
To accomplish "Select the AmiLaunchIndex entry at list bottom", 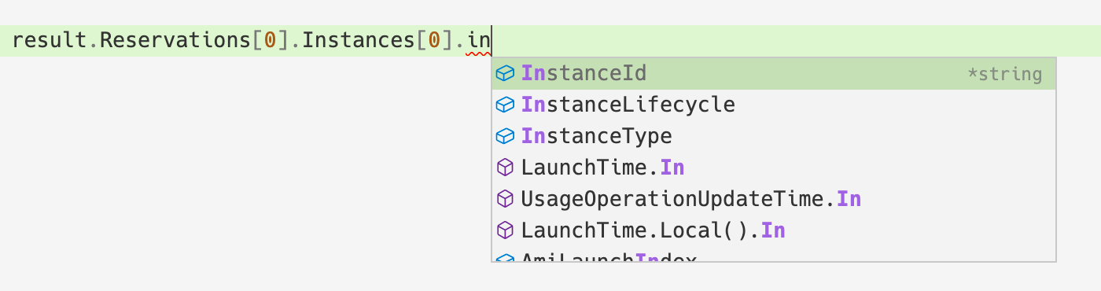I will [774, 255].
